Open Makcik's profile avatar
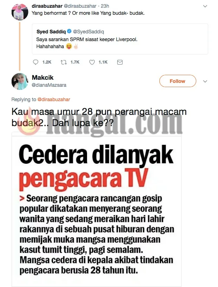This screenshot has height=287, width=218. pos(20,81)
